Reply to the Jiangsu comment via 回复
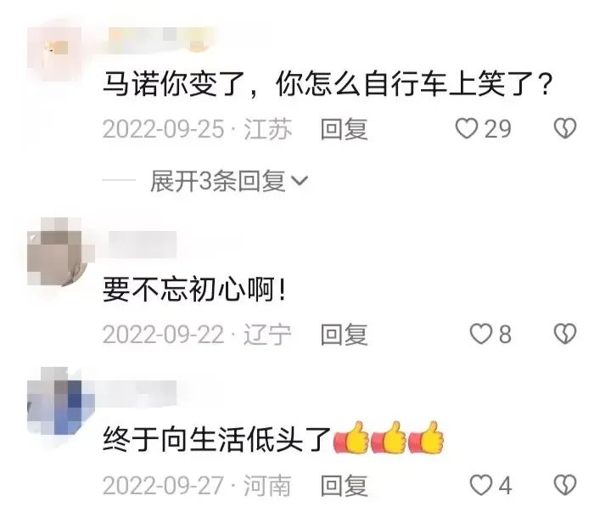This screenshot has width=611, height=518. tap(344, 129)
